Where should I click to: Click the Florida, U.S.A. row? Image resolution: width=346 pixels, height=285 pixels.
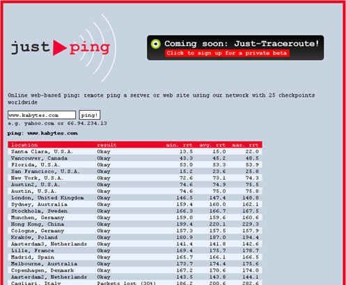(135, 164)
